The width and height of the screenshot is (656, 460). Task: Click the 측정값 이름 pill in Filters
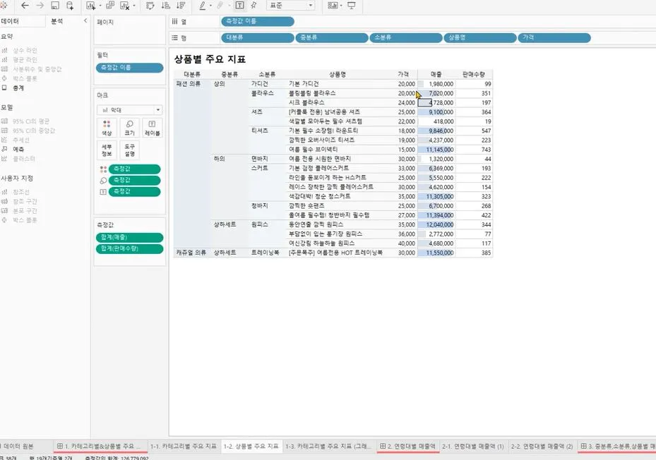pos(130,68)
